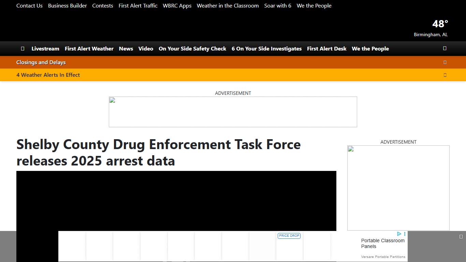Select News in the main navigation

126,48
